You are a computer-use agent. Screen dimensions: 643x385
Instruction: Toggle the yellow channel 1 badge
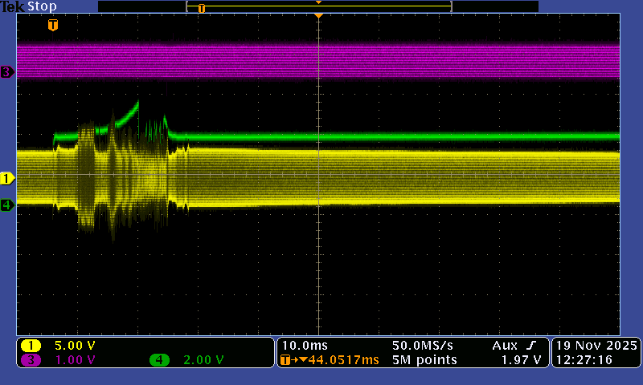pos(31,346)
